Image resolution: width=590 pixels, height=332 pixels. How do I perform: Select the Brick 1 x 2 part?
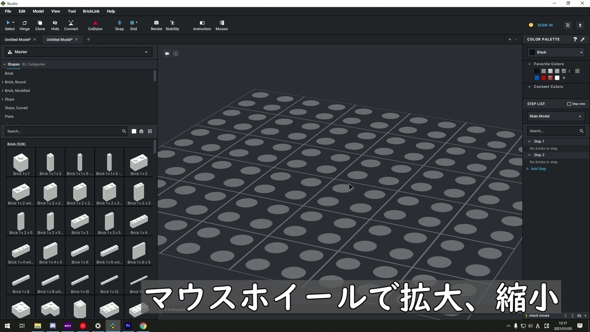tap(139, 163)
